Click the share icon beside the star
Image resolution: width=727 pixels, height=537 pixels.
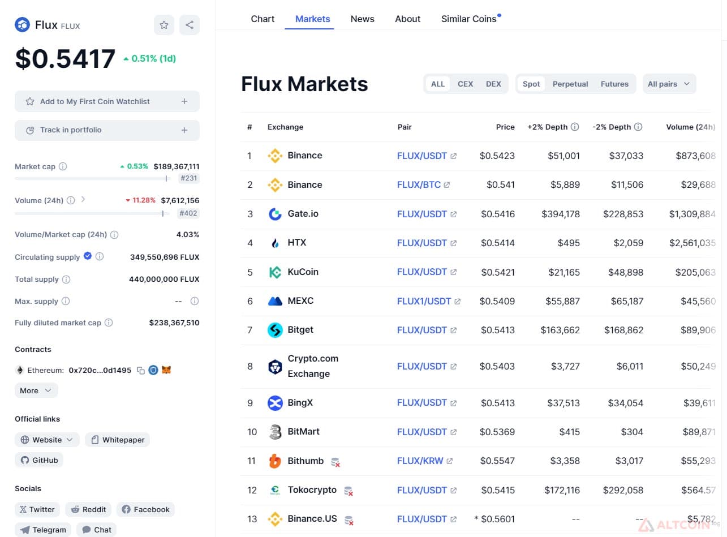coord(190,25)
